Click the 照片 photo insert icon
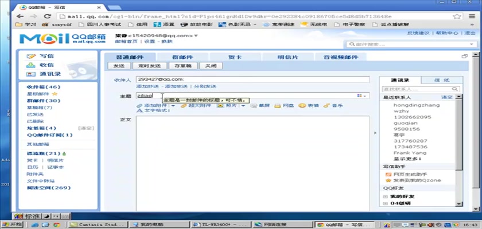 [x=220, y=105]
